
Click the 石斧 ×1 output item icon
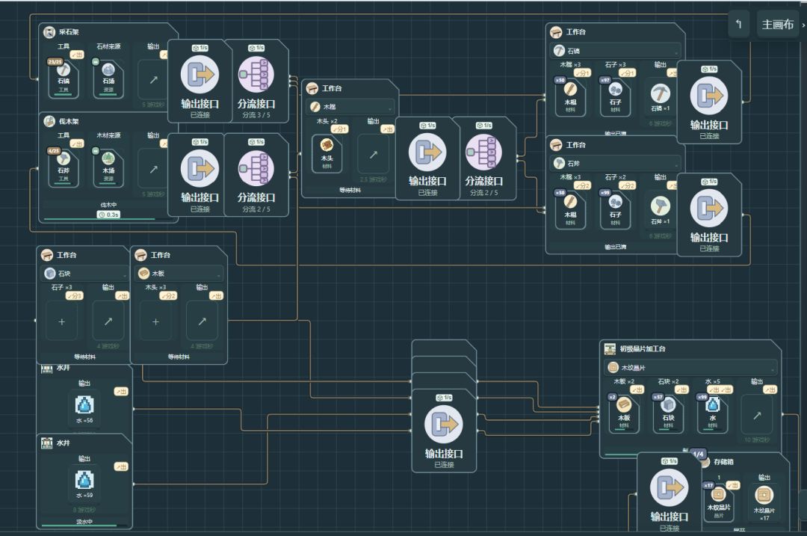(x=661, y=206)
